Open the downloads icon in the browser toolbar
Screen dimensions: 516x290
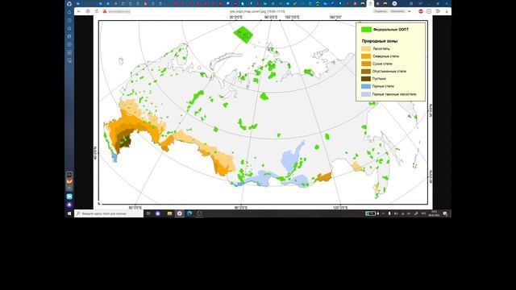[447, 11]
